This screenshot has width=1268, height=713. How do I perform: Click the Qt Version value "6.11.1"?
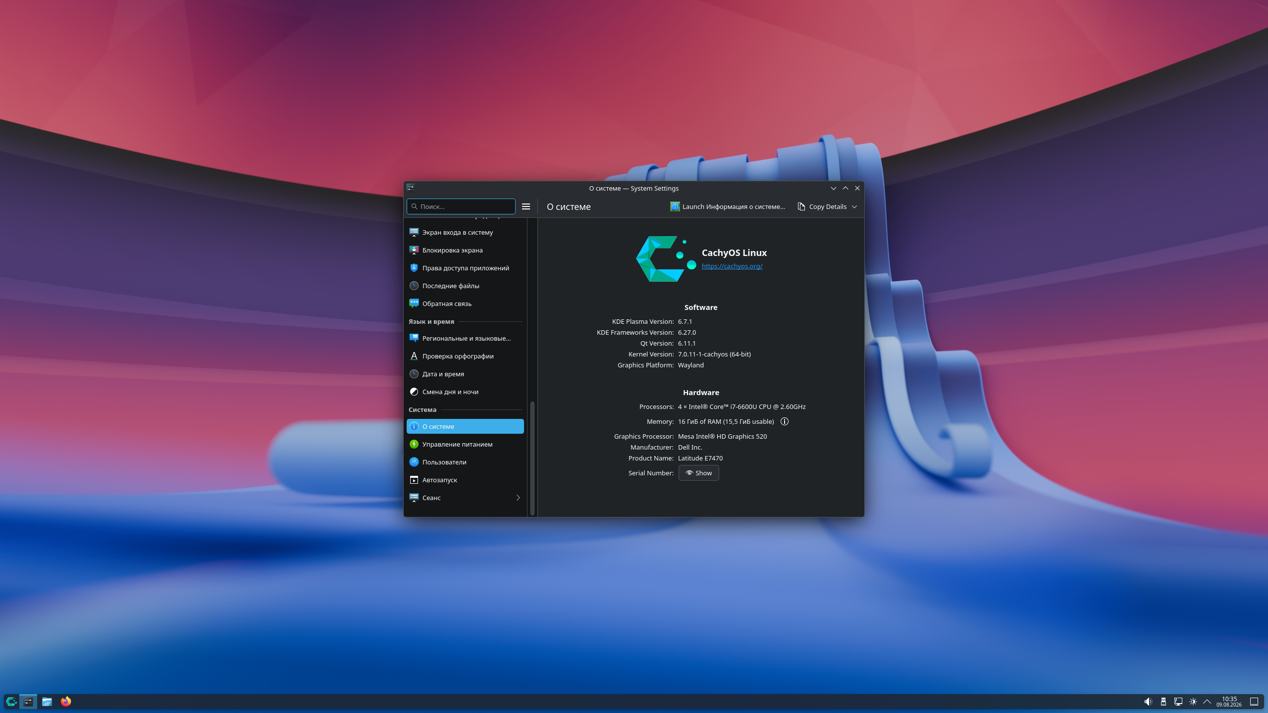[687, 343]
